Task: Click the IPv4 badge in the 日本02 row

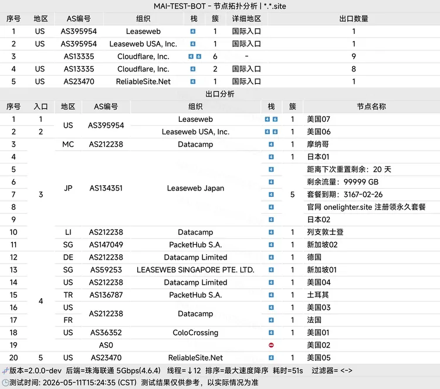Action: [271, 220]
